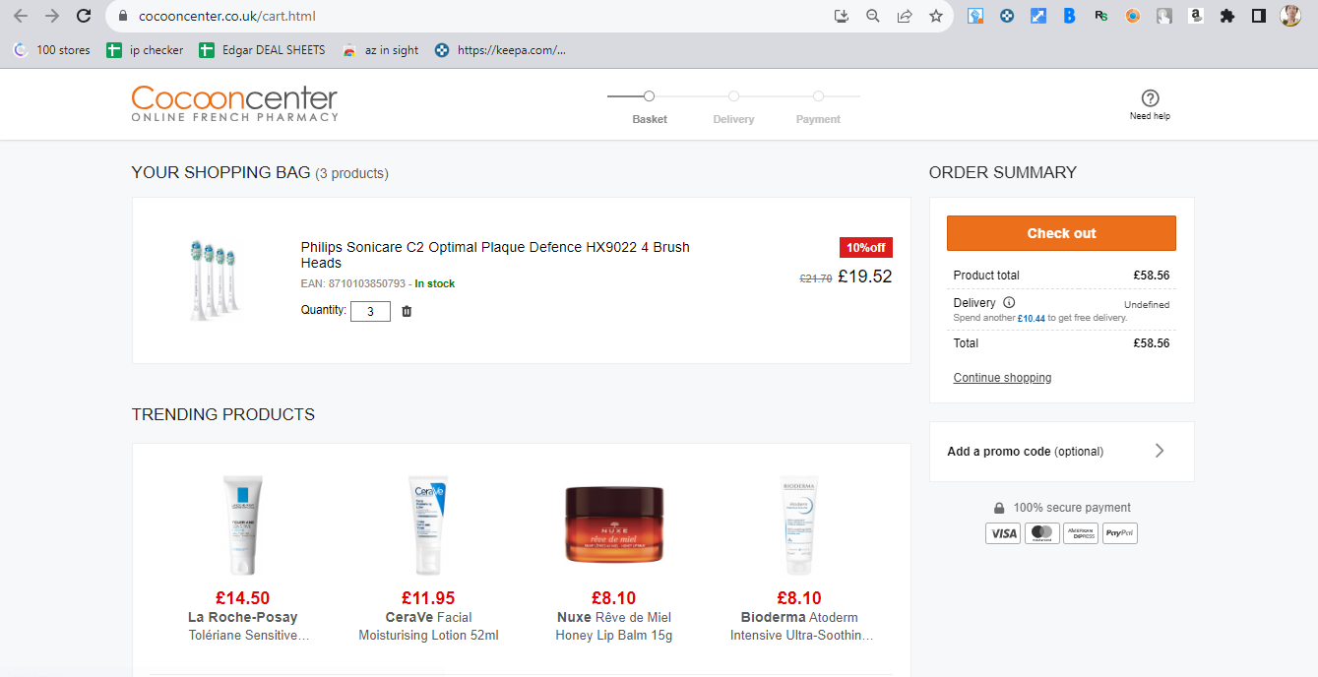Go to the Payment step
Image resolution: width=1318 pixels, height=677 pixels.
click(818, 107)
